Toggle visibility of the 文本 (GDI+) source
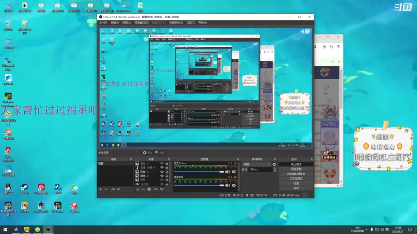Viewport: 417px width, 234px height. (x=162, y=167)
